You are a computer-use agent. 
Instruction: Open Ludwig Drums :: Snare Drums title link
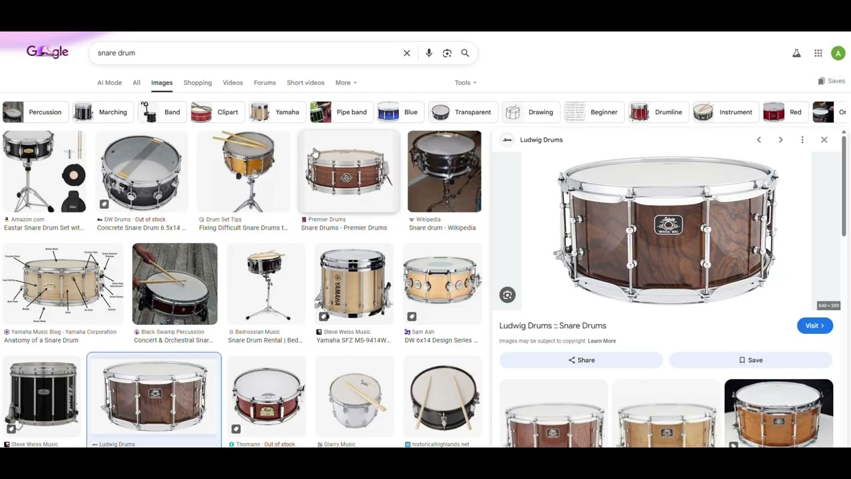point(552,325)
